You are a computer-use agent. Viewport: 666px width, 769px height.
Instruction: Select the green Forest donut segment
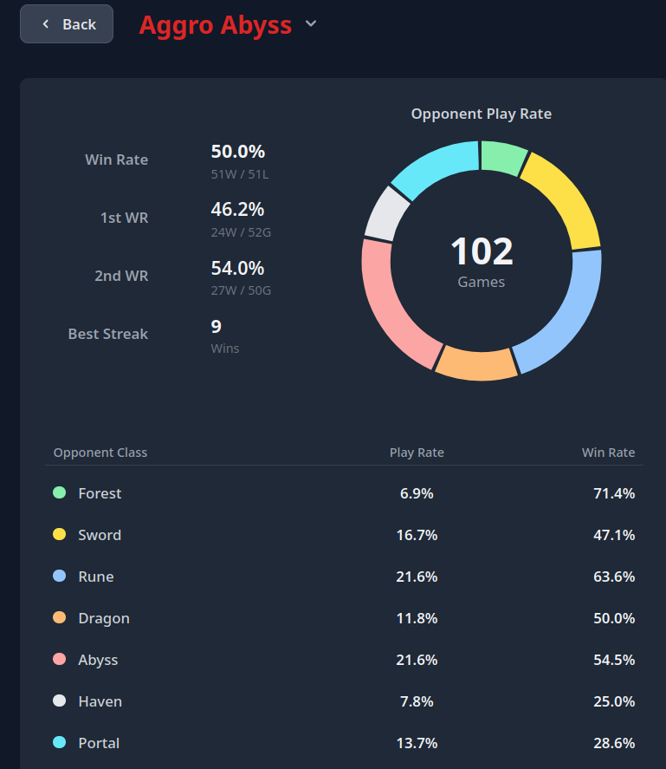(503, 157)
